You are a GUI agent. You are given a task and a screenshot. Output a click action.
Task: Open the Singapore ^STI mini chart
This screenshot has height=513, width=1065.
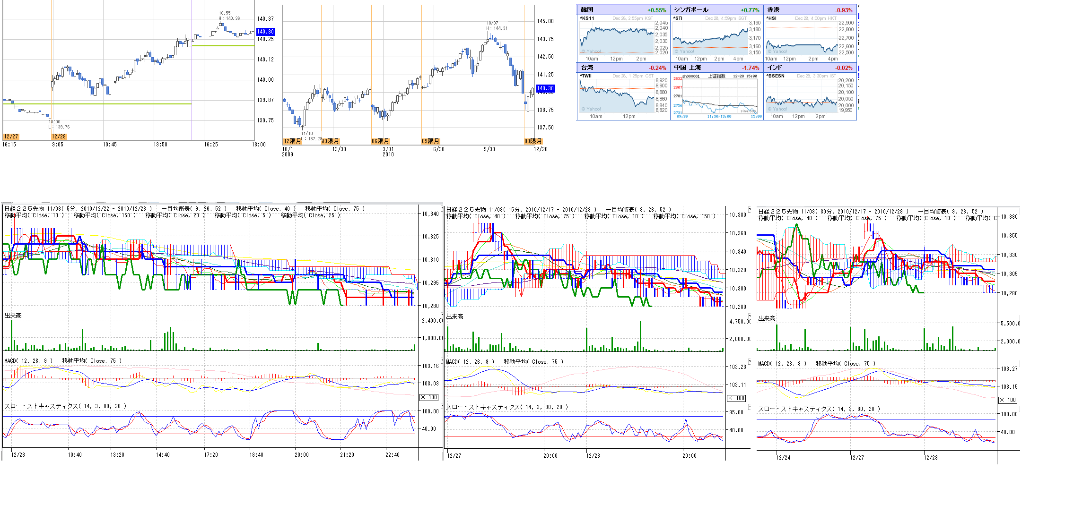click(709, 39)
